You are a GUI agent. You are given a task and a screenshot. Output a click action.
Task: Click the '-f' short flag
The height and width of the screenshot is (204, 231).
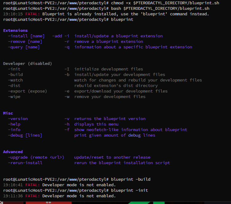[67, 130]
